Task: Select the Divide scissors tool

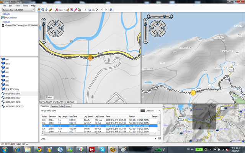Action: (80, 10)
